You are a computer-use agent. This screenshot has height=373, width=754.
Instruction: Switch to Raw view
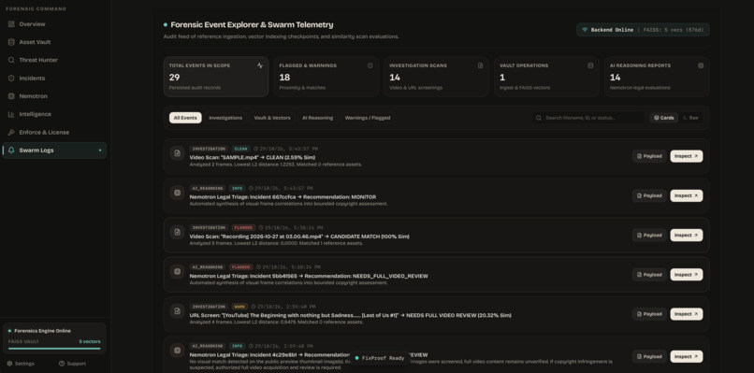pos(690,118)
